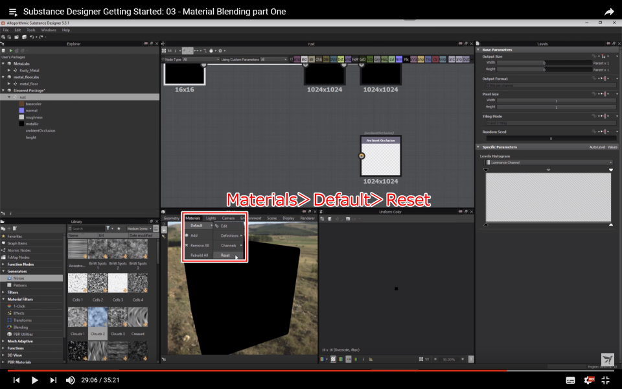The width and height of the screenshot is (622, 389).
Task: Add a Distance node from toolbar
Action: point(341,60)
